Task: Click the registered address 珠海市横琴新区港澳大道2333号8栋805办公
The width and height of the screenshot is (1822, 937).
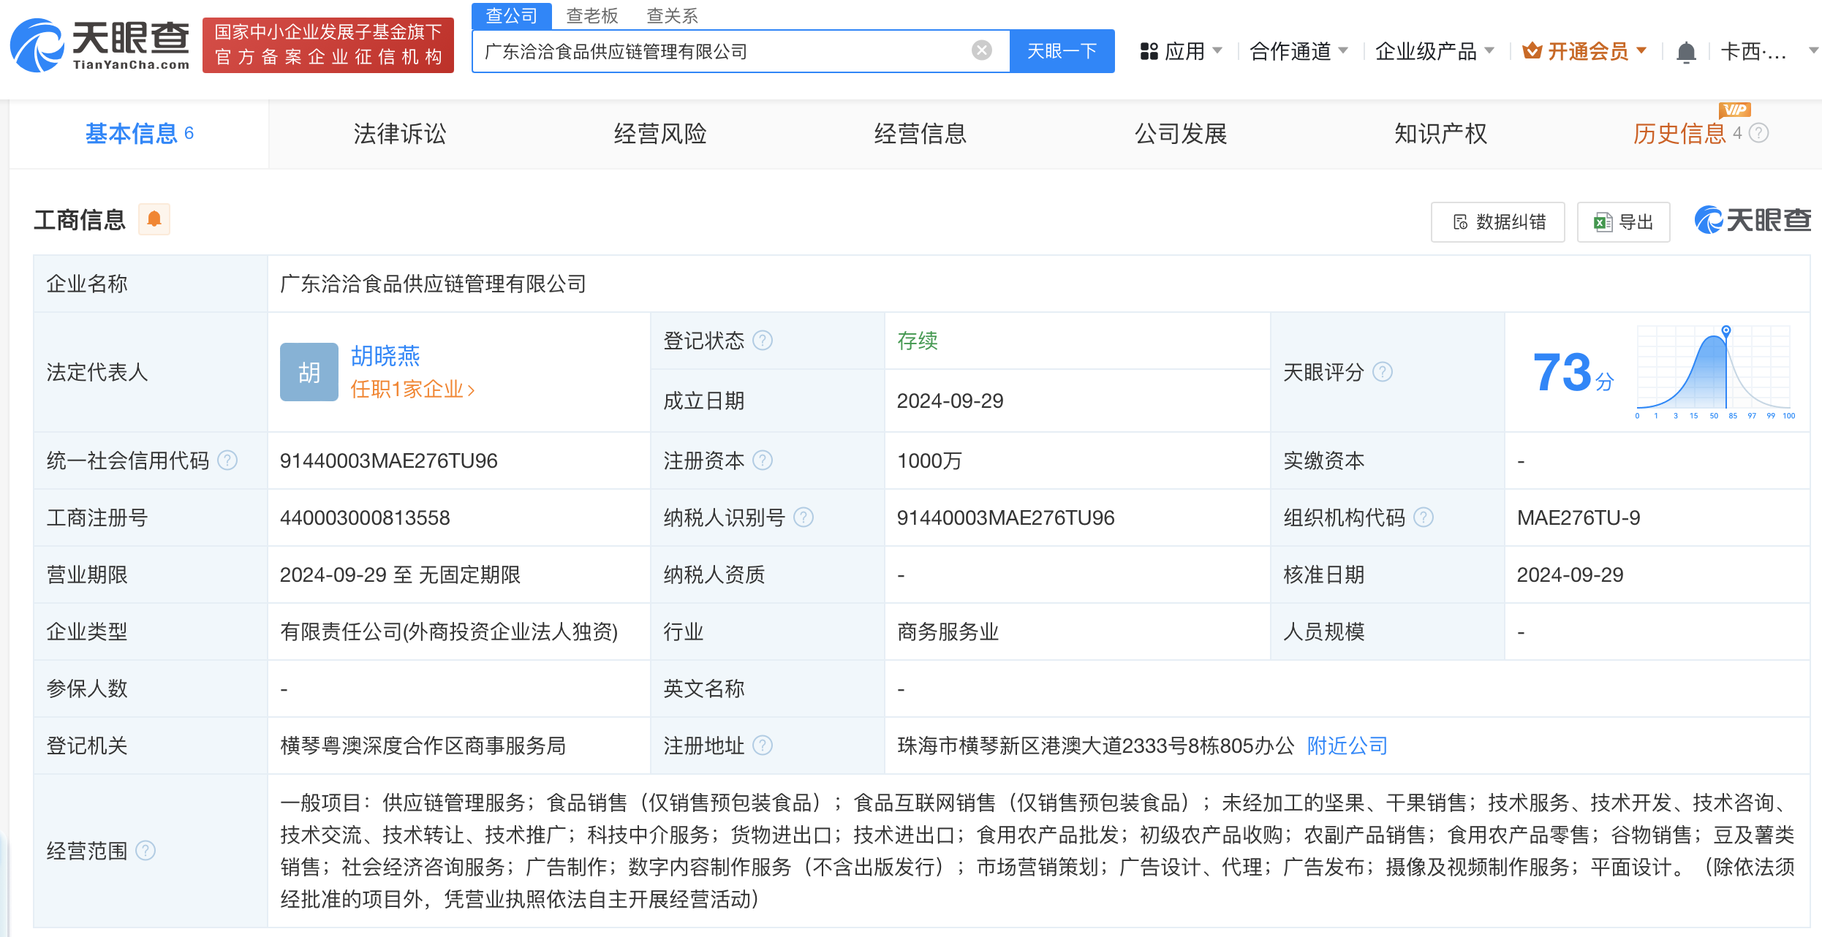Action: pos(1095,746)
